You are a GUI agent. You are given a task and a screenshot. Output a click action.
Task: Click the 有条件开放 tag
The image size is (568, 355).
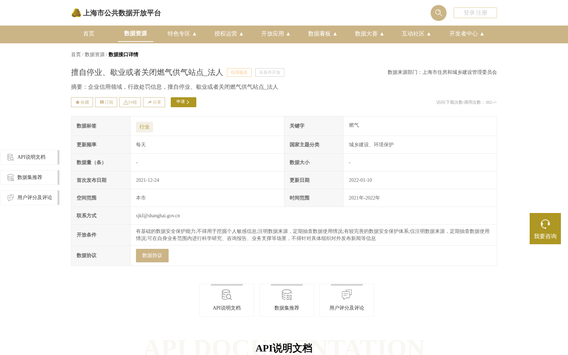(270, 72)
